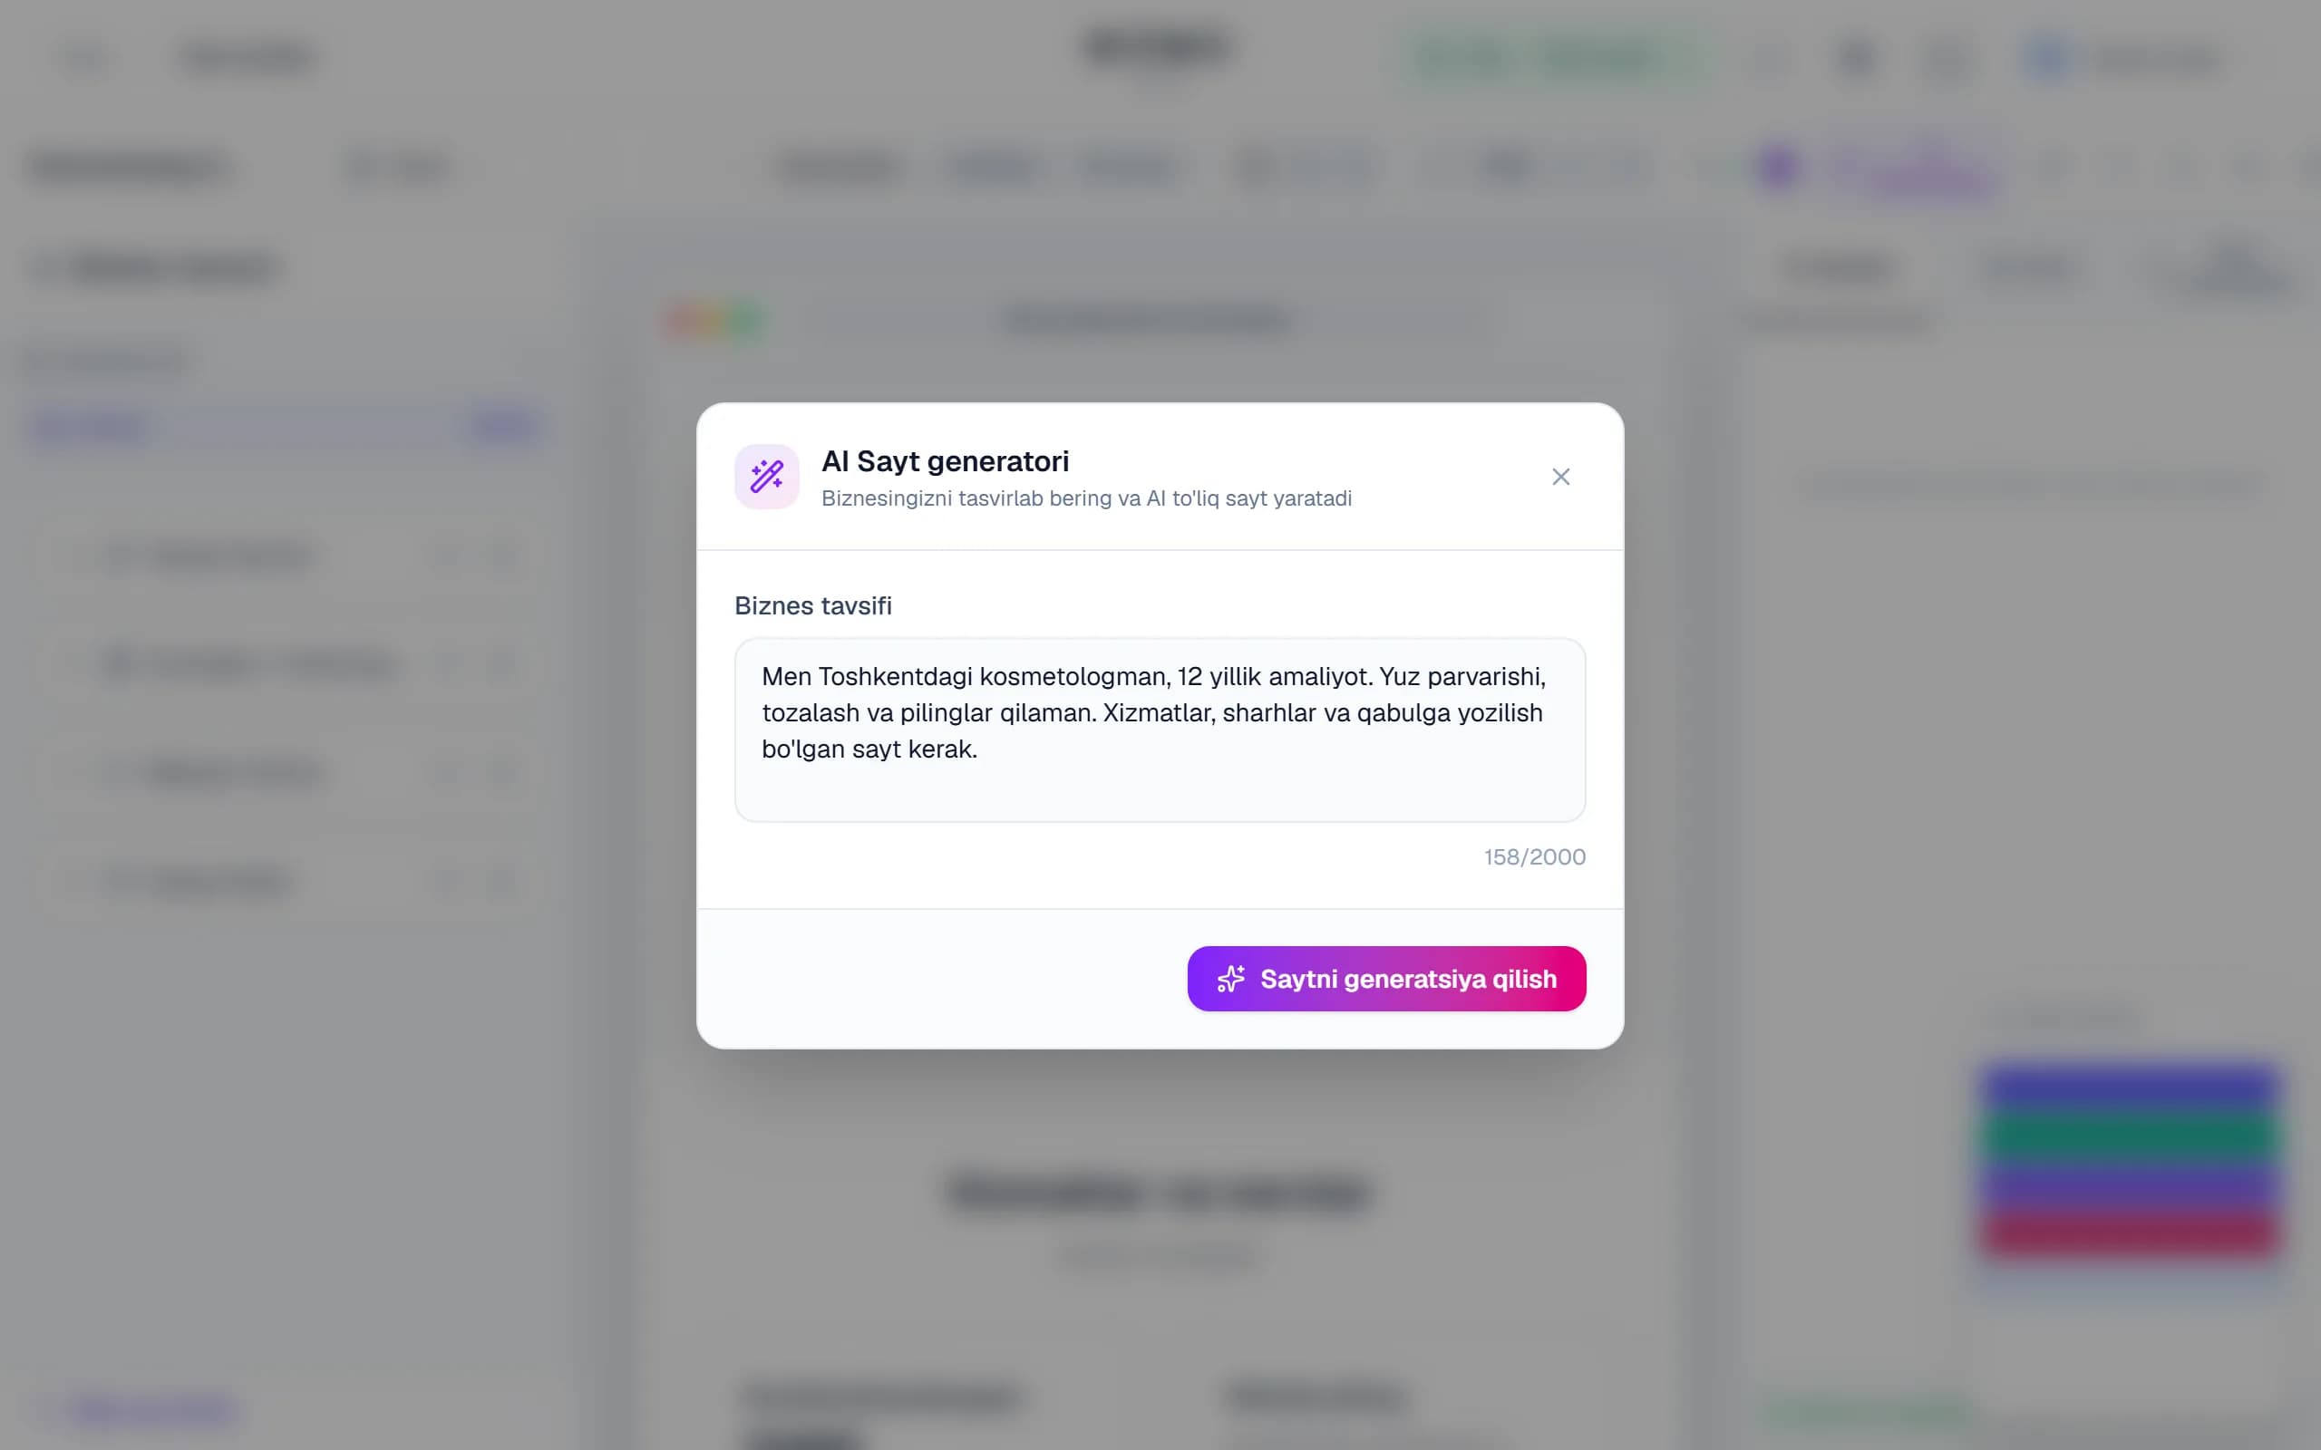Click the blurred purple circle icon in toolbar
2321x1450 pixels.
click(1777, 168)
